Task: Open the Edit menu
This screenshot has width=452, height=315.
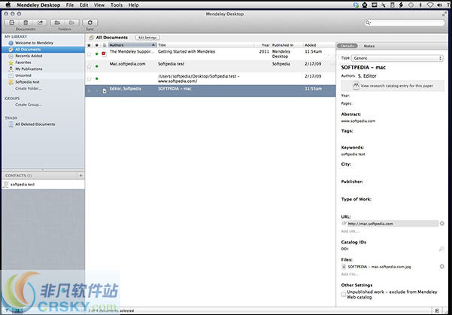Action: [x=84, y=5]
